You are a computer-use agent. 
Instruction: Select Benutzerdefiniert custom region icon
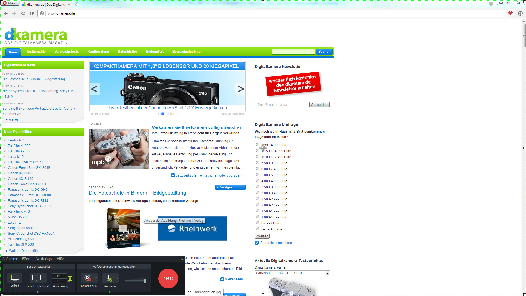pos(36,278)
